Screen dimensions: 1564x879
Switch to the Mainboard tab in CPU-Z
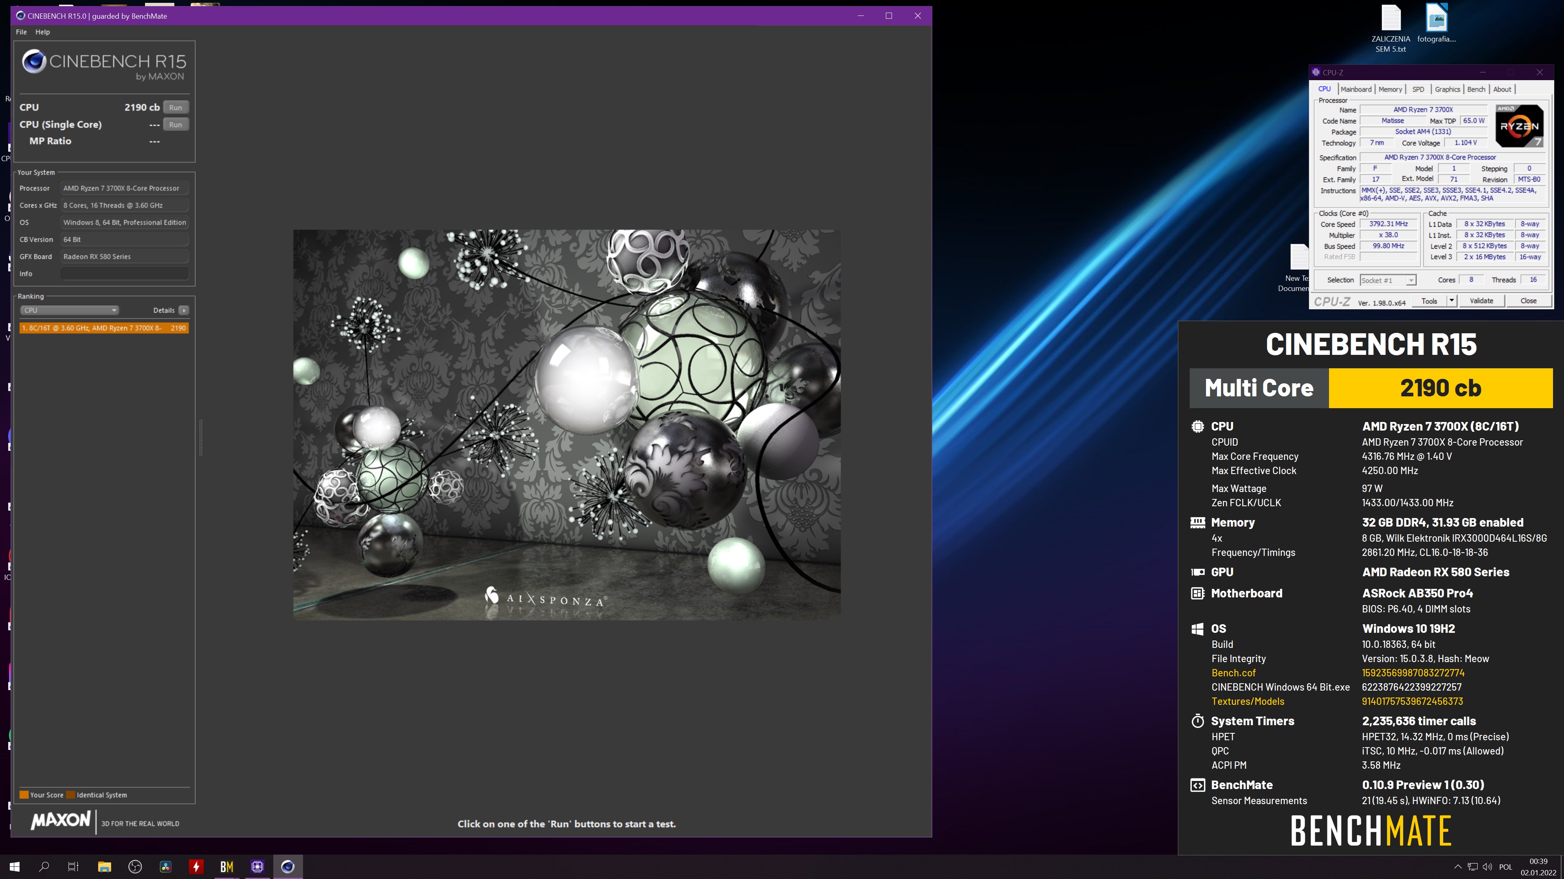(x=1356, y=89)
